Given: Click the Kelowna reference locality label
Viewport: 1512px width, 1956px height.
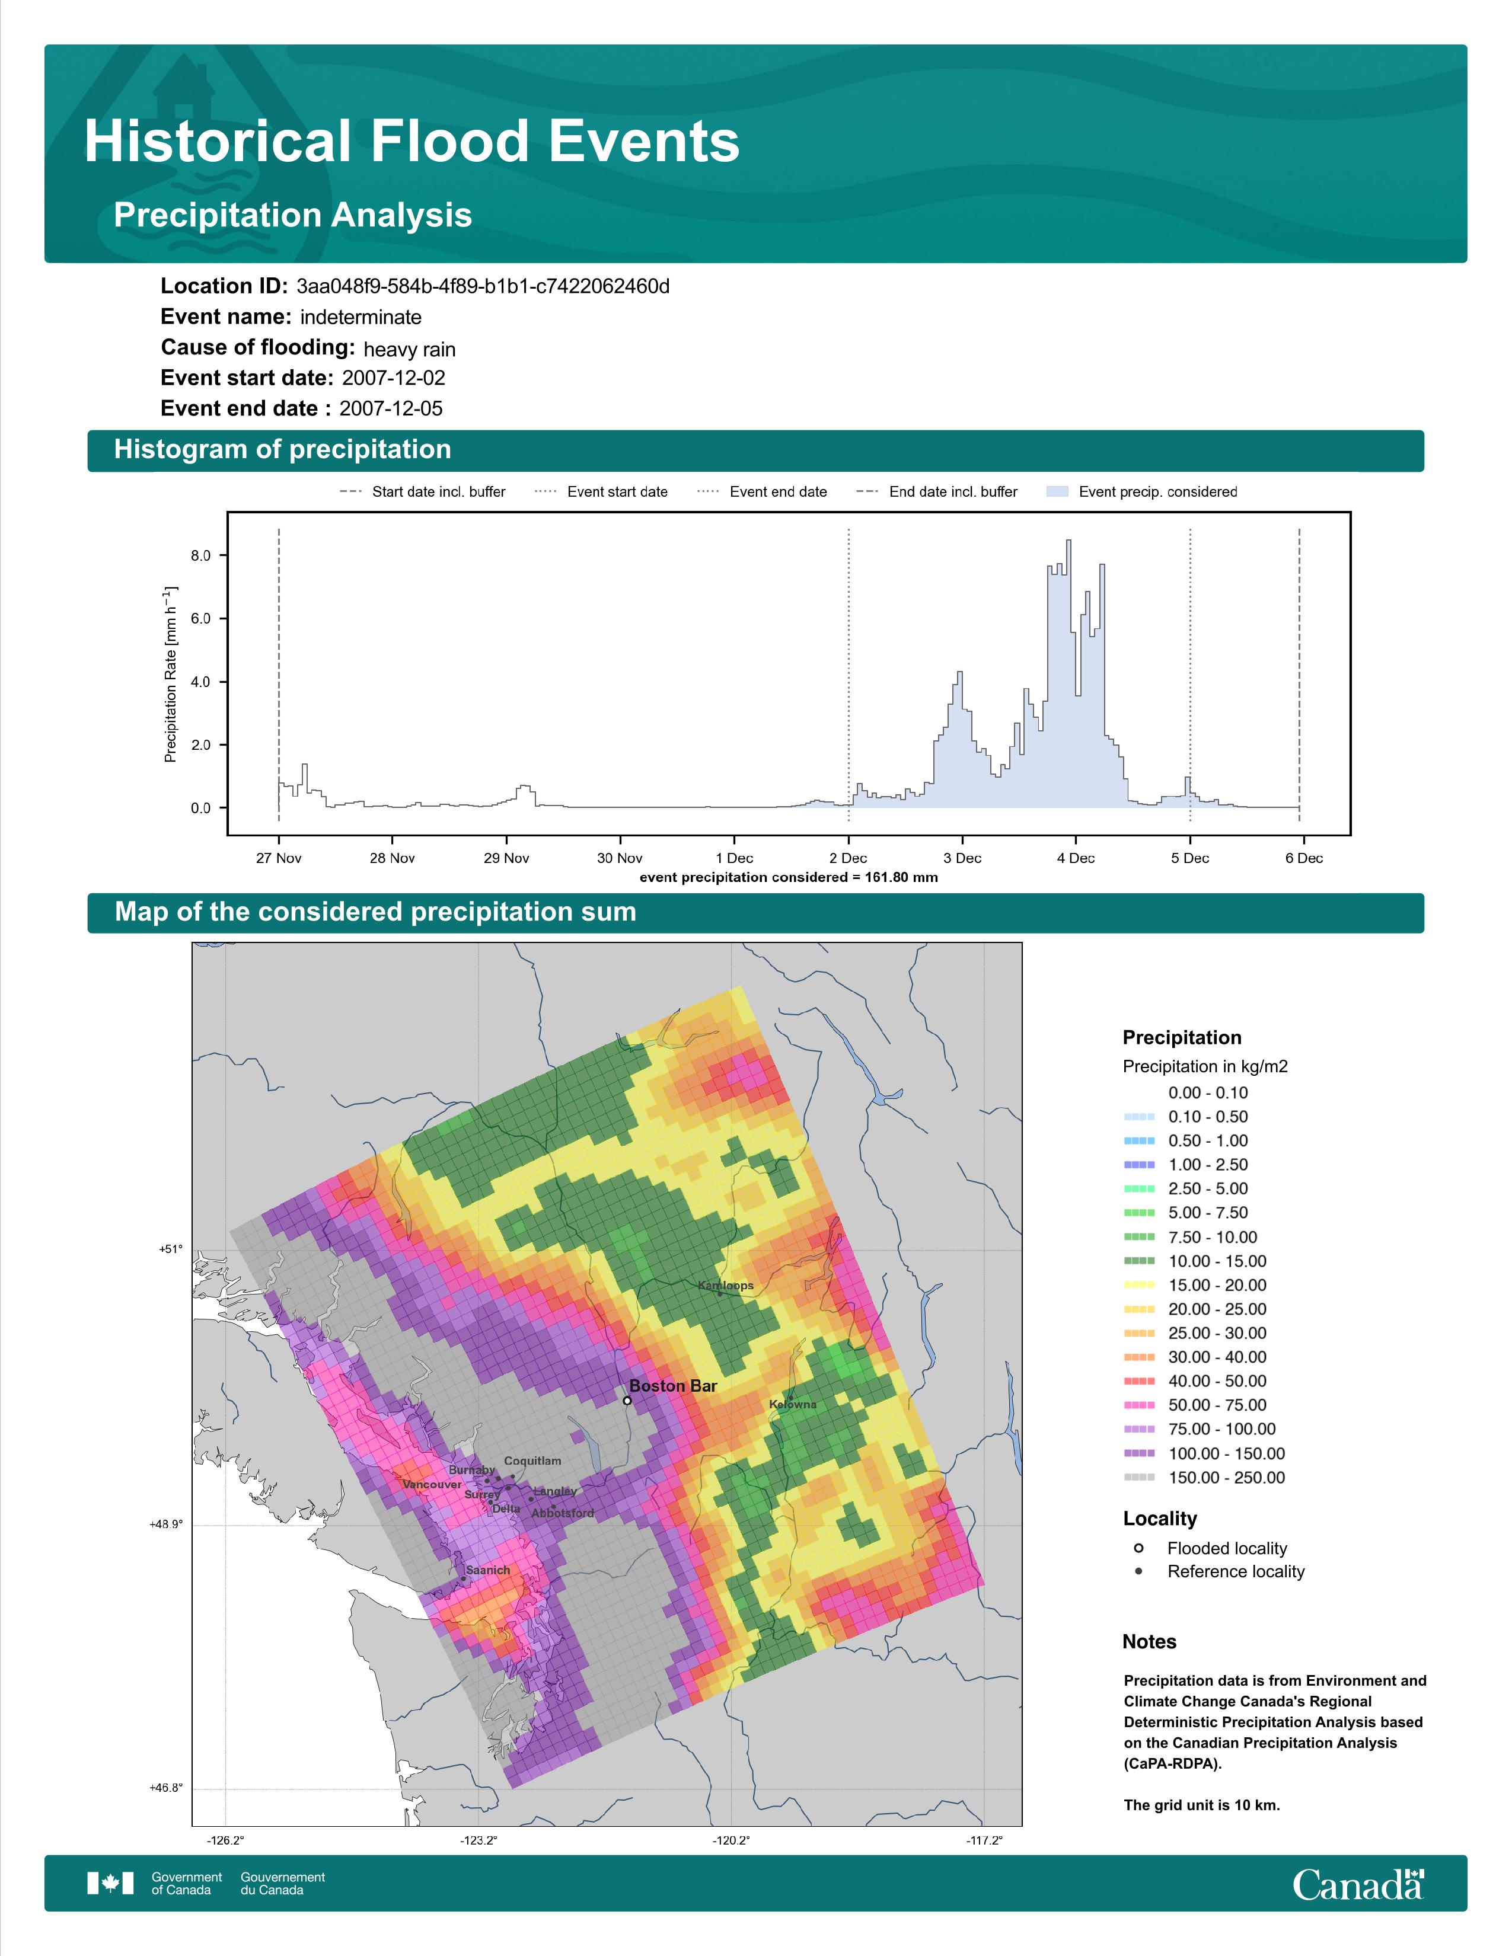Looking at the screenshot, I should (x=793, y=1404).
